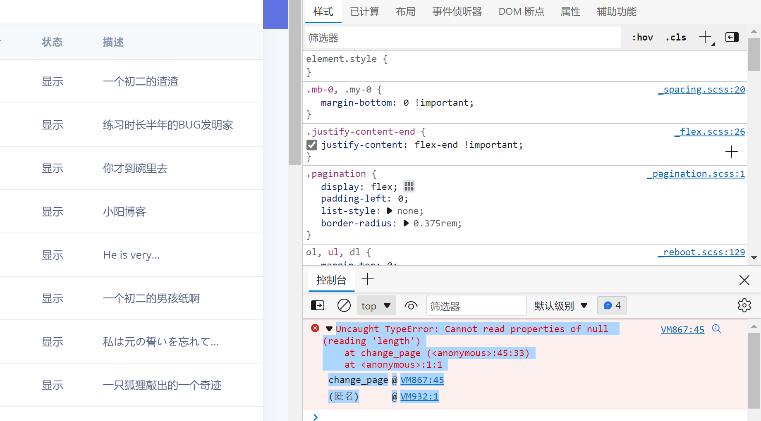This screenshot has width=761, height=421.
Task: Click the VM932:1 source link
Action: coord(419,396)
